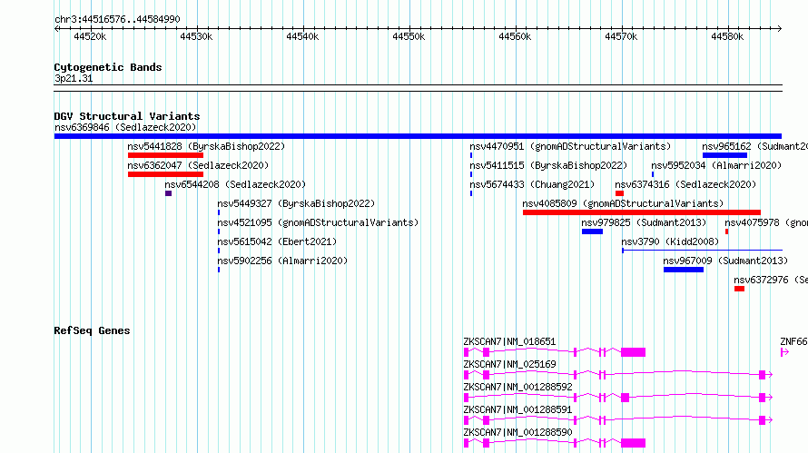
Task: Click the small red nsv6374316 marker
Action: coord(619,193)
